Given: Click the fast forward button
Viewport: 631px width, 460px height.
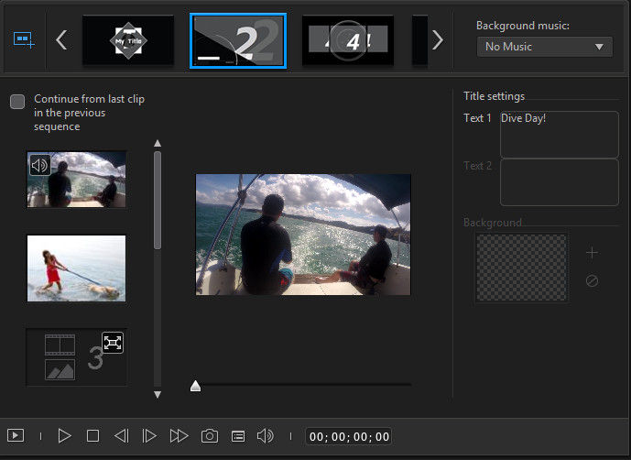Looking at the screenshot, I should 179,436.
